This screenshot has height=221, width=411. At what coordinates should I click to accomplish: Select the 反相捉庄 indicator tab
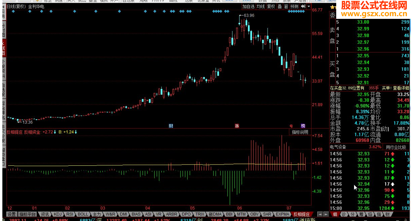(302, 214)
